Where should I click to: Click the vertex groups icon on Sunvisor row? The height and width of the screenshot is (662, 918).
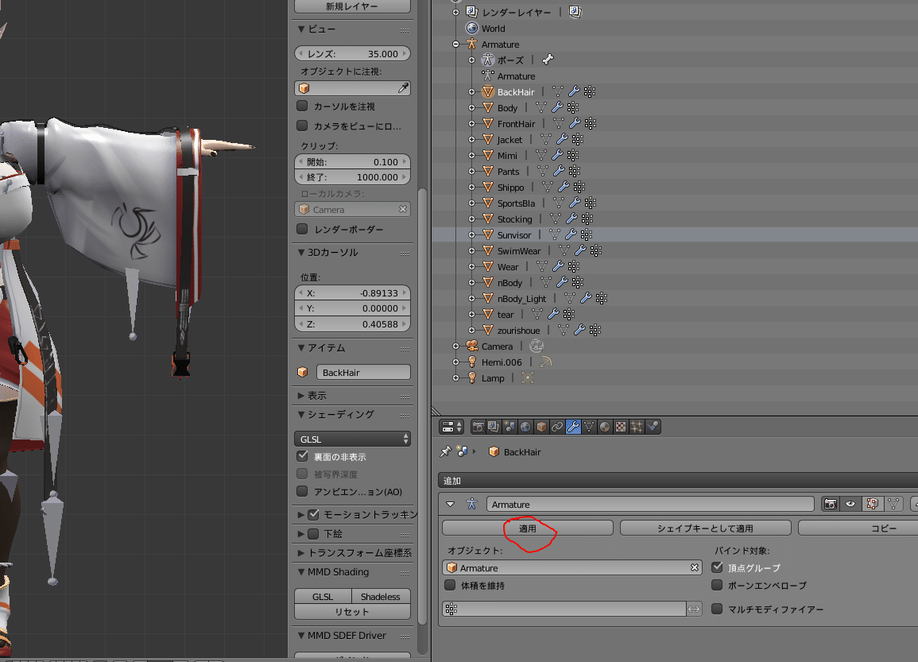click(586, 234)
